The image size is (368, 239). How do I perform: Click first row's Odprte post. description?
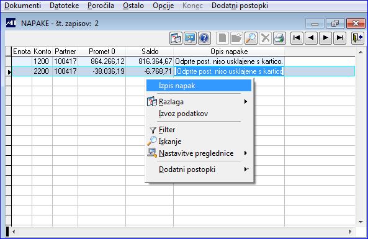pyautogui.click(x=229, y=61)
